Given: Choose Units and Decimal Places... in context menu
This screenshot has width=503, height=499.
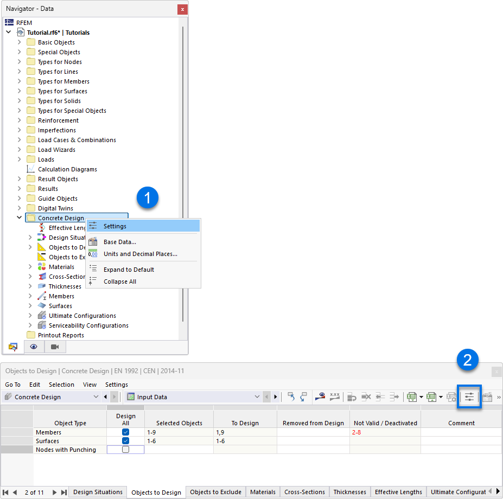Looking at the screenshot, I should 143,254.
